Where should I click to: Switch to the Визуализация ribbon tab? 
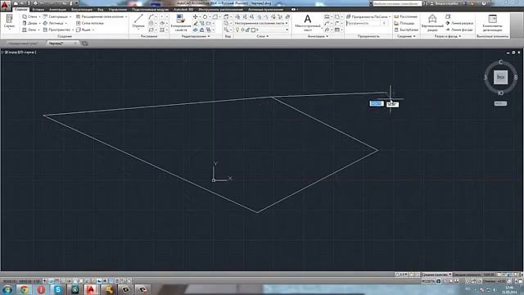pyautogui.click(x=82, y=9)
